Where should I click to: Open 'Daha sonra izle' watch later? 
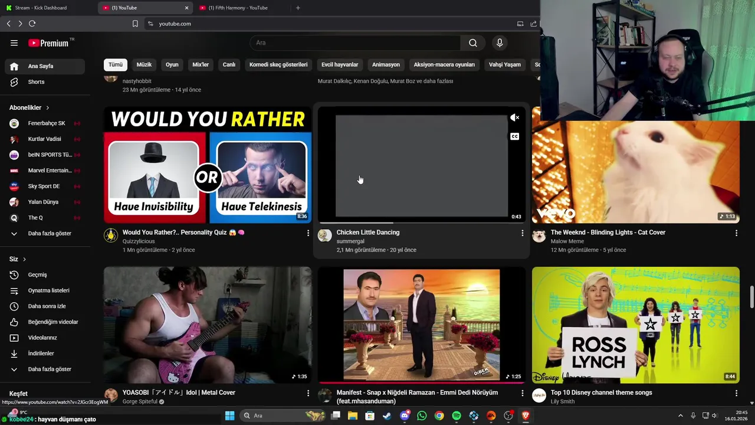pos(45,306)
